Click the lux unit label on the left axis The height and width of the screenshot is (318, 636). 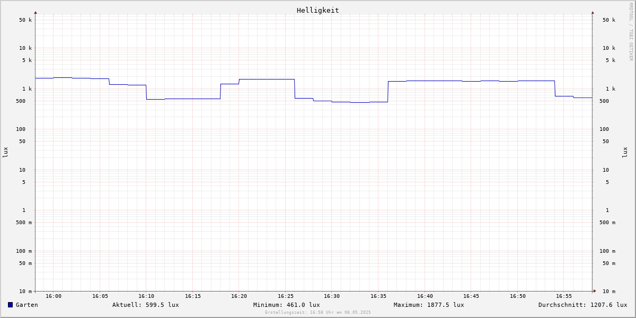coord(5,152)
